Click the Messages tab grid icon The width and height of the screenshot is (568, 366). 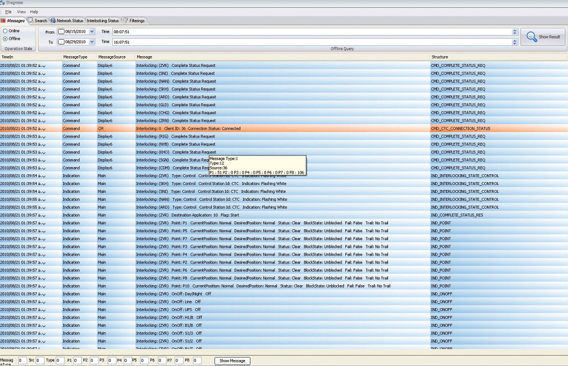(3, 21)
